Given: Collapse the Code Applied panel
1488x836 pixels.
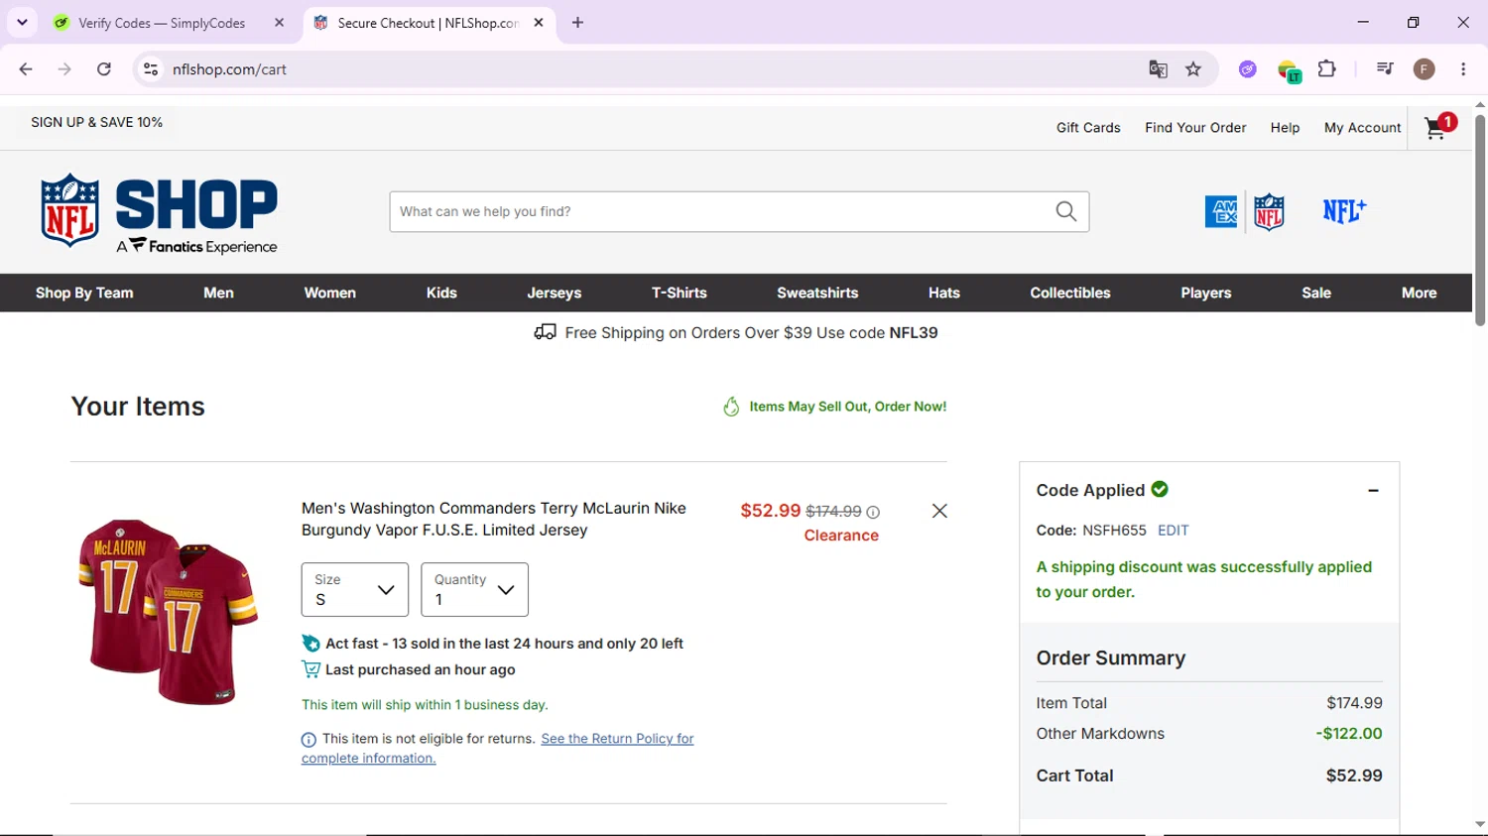Looking at the screenshot, I should pyautogui.click(x=1373, y=491).
